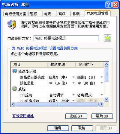Click the horizontal scroll right arrow
This screenshot has height=134, width=120.
tap(101, 104)
